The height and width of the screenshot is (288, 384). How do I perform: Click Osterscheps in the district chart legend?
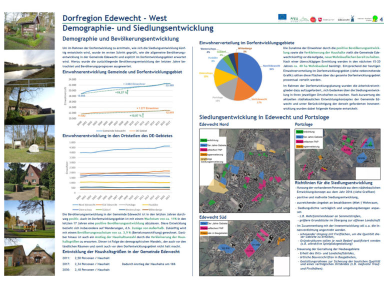point(82,209)
